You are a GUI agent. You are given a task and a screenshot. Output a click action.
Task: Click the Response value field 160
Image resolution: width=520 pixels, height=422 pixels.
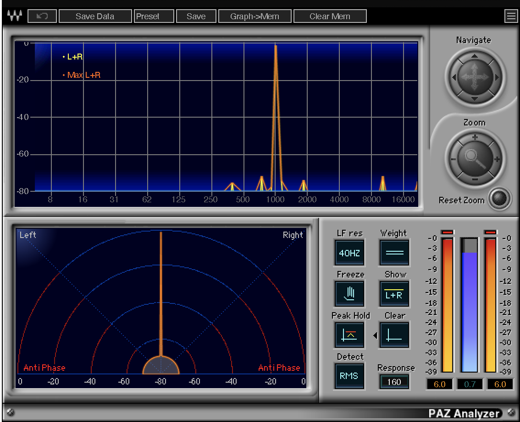[394, 382]
